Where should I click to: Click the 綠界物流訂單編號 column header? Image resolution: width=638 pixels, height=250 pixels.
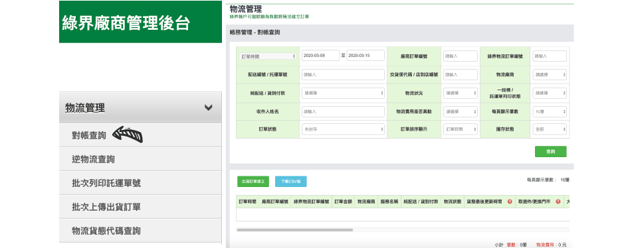pos(311,202)
